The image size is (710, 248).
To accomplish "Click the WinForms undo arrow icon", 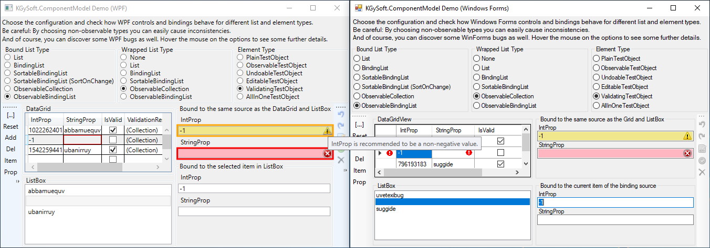I will click(702, 125).
